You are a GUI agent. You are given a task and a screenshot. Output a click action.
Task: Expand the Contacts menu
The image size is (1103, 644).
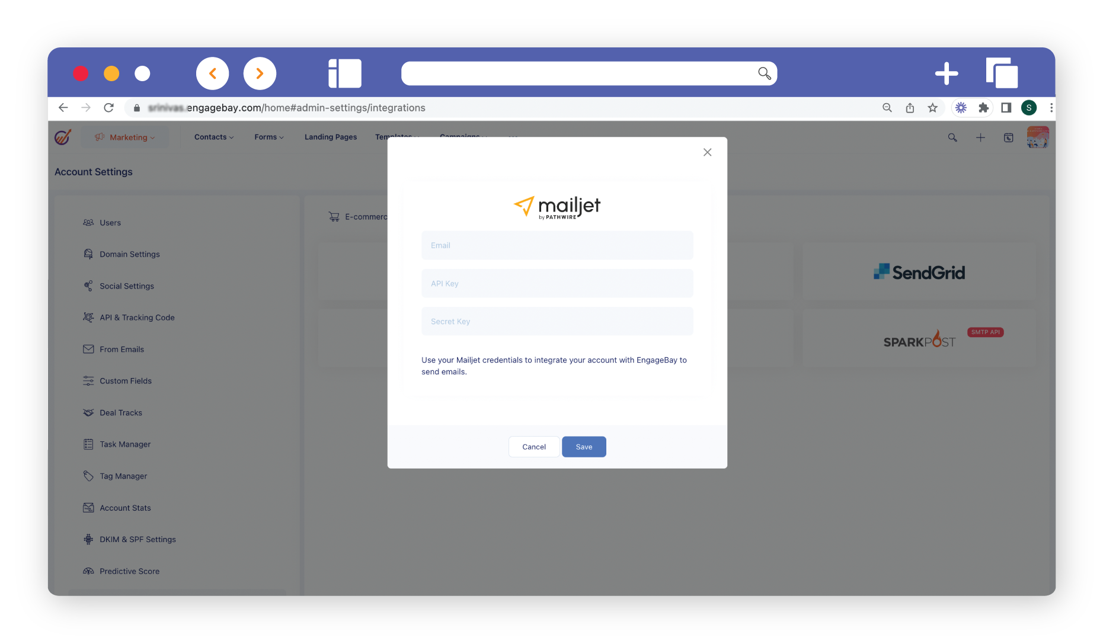click(213, 137)
